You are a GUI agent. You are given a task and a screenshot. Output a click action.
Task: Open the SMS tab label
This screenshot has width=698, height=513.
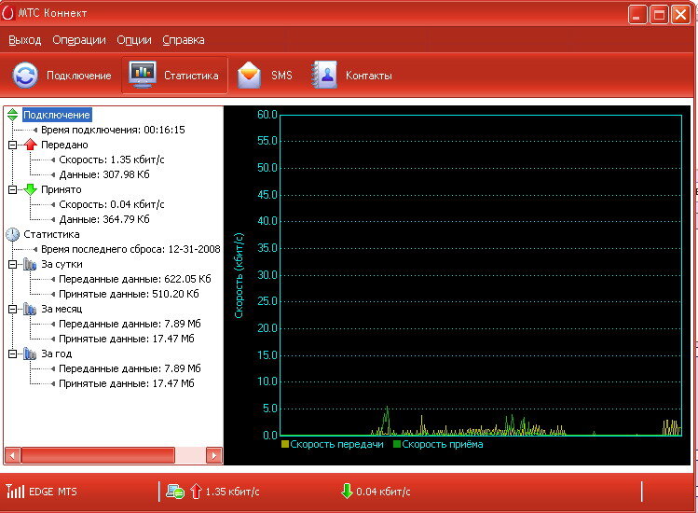coord(281,75)
